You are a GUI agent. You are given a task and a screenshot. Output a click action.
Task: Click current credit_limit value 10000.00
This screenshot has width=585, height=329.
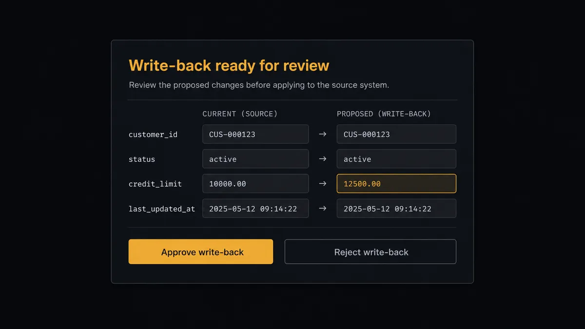pyautogui.click(x=255, y=184)
